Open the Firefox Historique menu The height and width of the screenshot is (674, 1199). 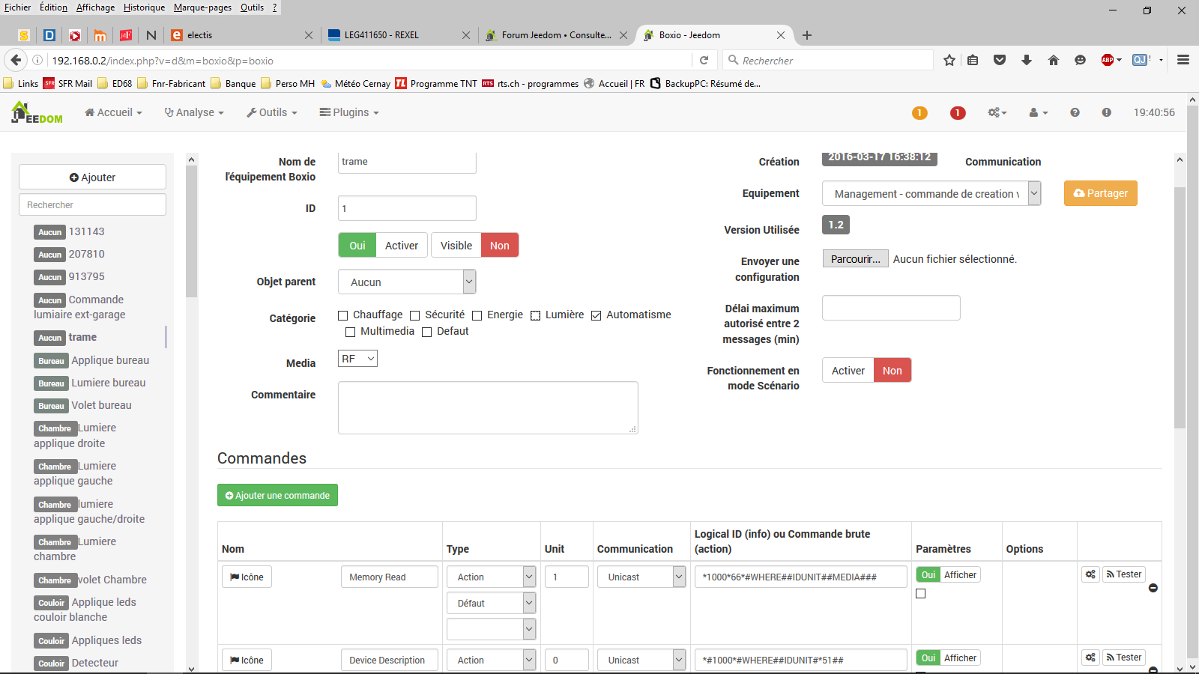144,7
